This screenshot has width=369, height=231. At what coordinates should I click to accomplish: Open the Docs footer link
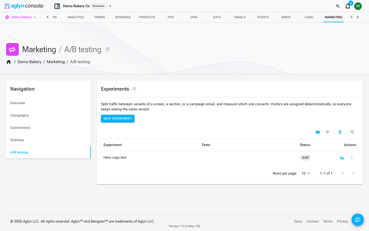click(298, 221)
